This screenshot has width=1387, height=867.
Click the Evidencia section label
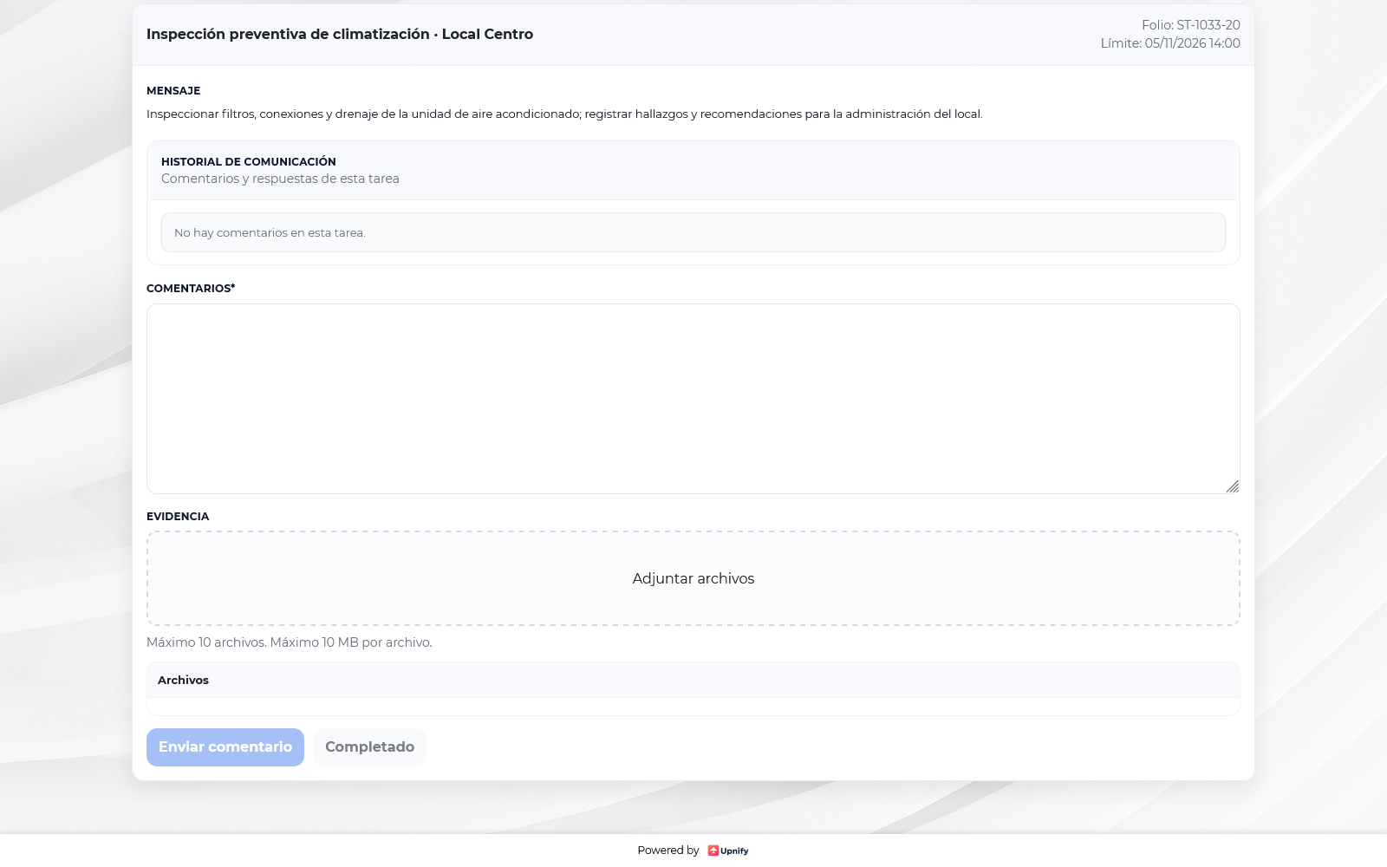tap(178, 516)
